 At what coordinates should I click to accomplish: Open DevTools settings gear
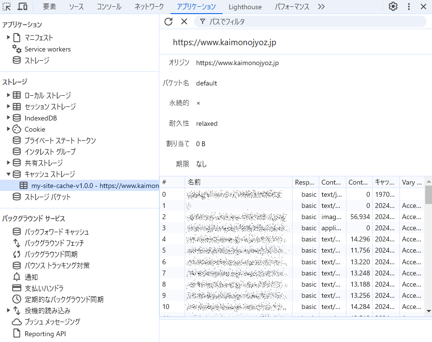pyautogui.click(x=393, y=6)
